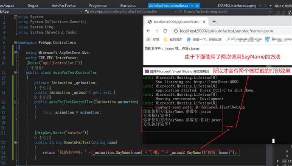The width and height of the screenshot is (292, 166).
Task: Click the Microsoft Visual Studio 调试控制台 title bar
Action: point(180,72)
